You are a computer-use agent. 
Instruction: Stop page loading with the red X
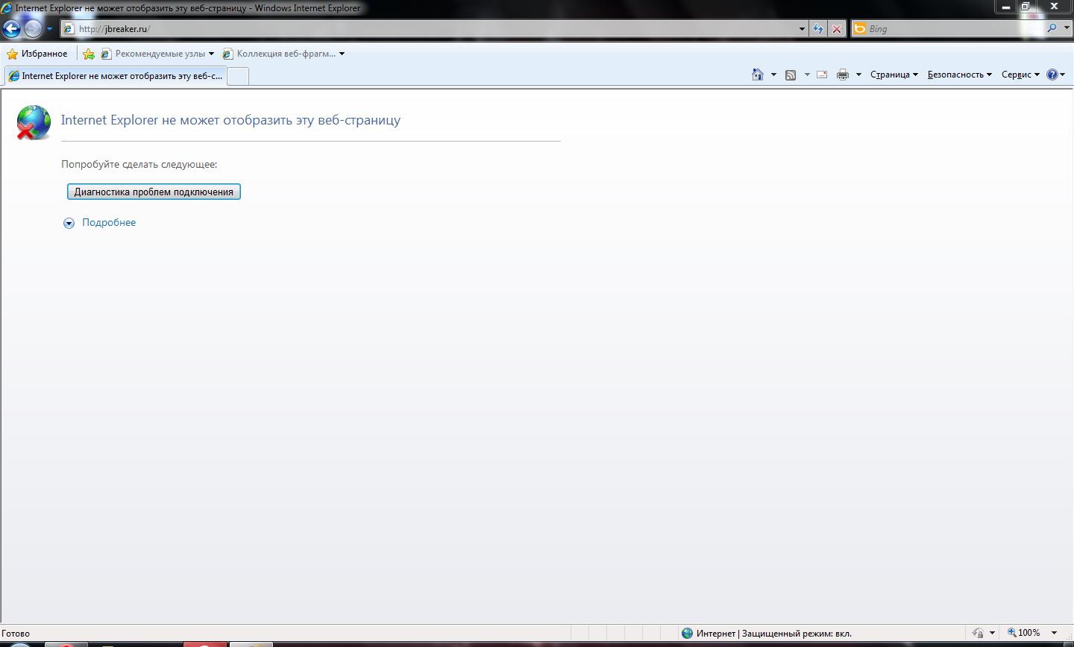click(837, 29)
